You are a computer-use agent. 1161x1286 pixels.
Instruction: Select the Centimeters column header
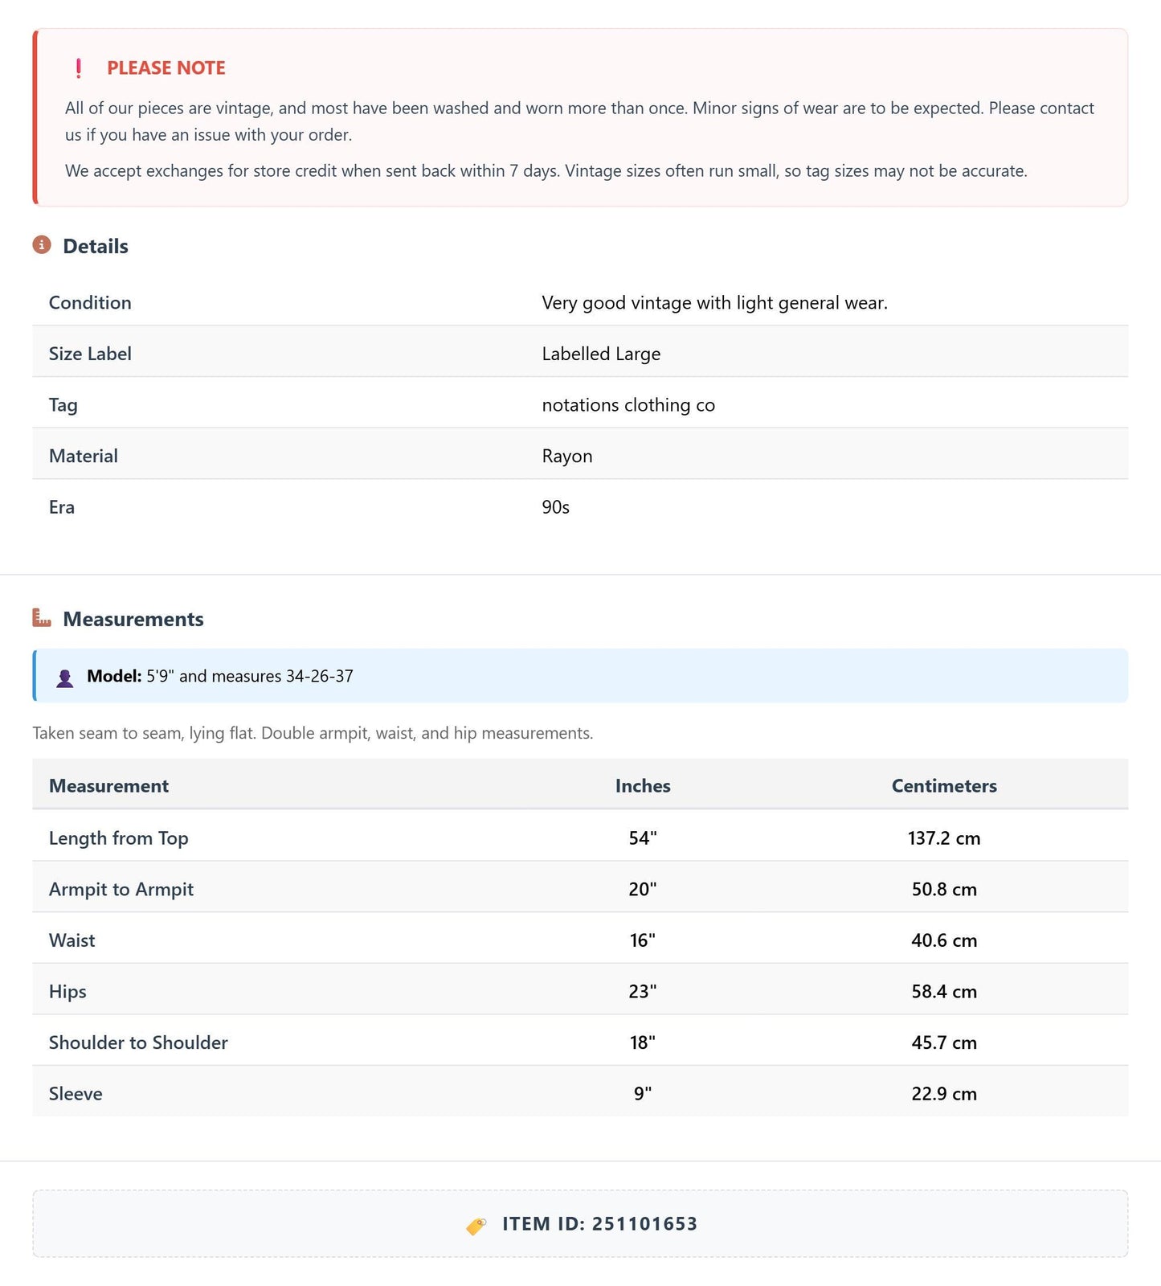pyautogui.click(x=944, y=785)
